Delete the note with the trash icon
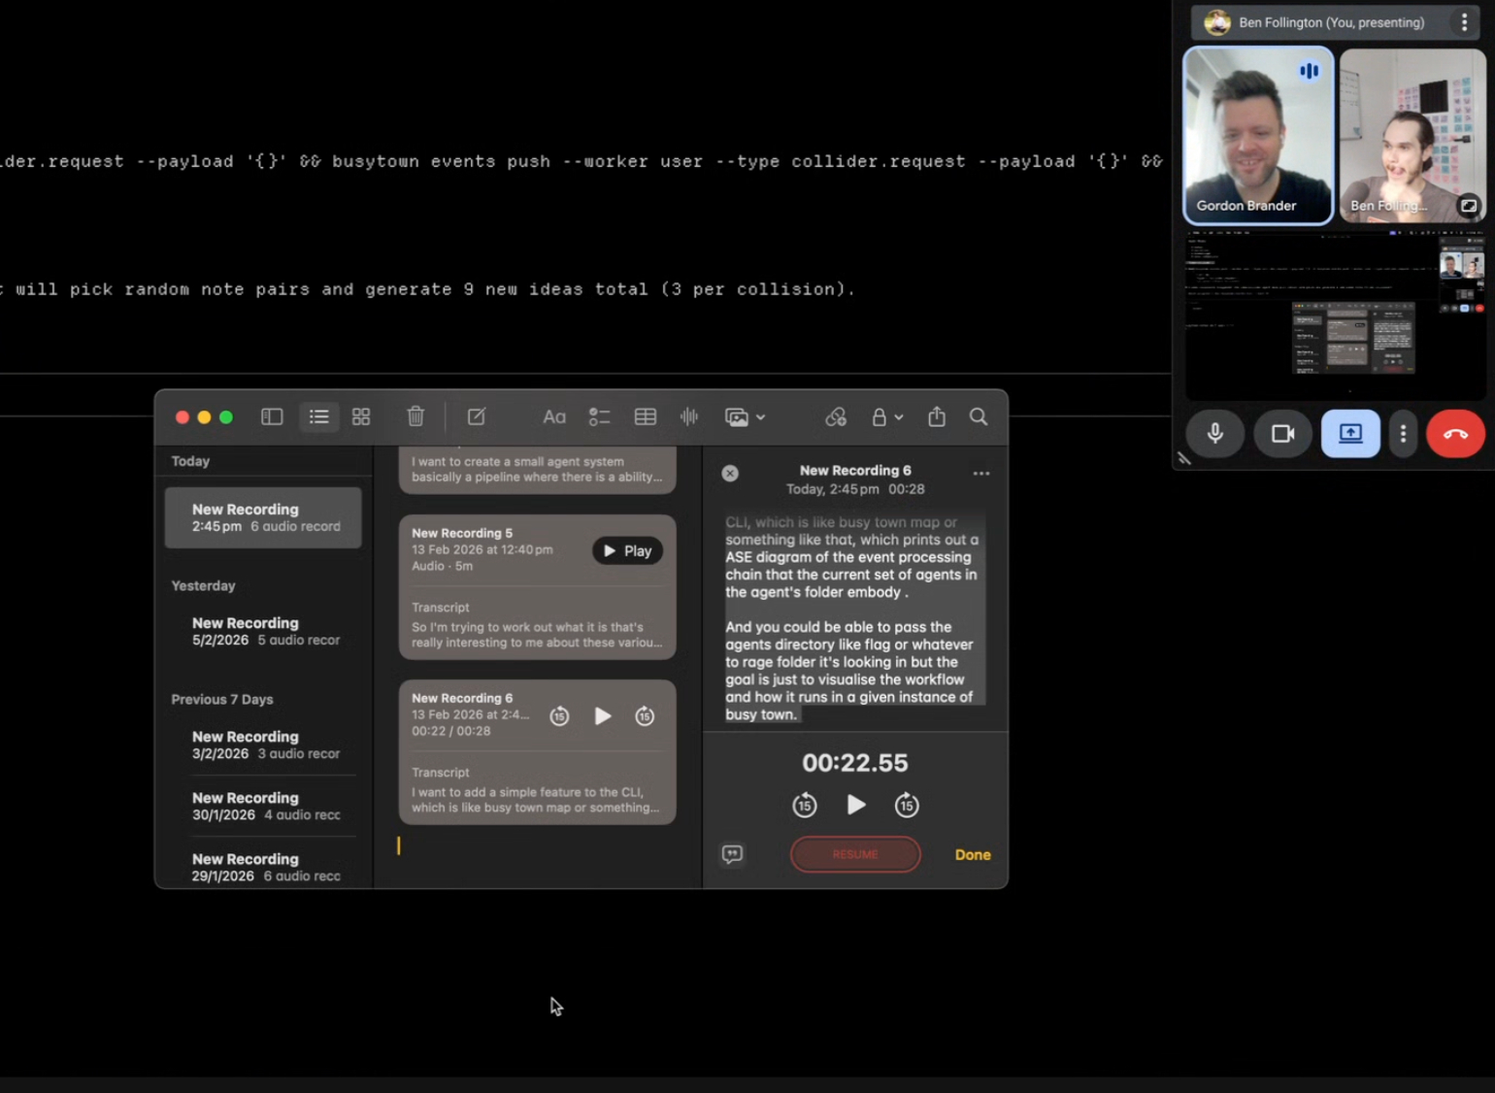Viewport: 1495px width, 1093px height. (x=415, y=416)
